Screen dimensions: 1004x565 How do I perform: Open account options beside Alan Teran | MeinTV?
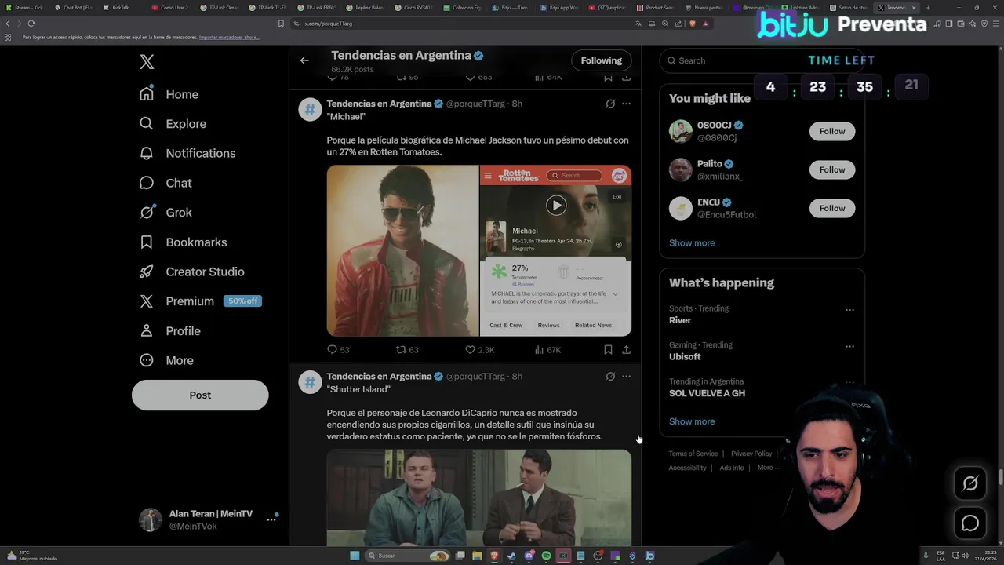tap(271, 519)
